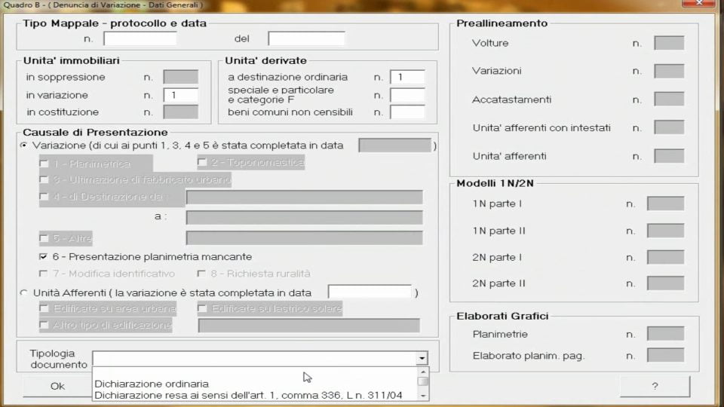
Task: Check 'Edificate su lastrico solare' checkbox
Action: tap(202, 308)
